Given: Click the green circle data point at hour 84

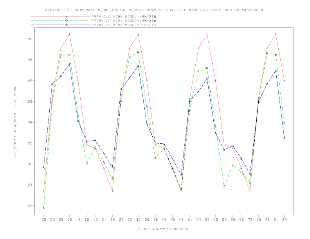Looking at the screenshot, I should [x=284, y=123].
